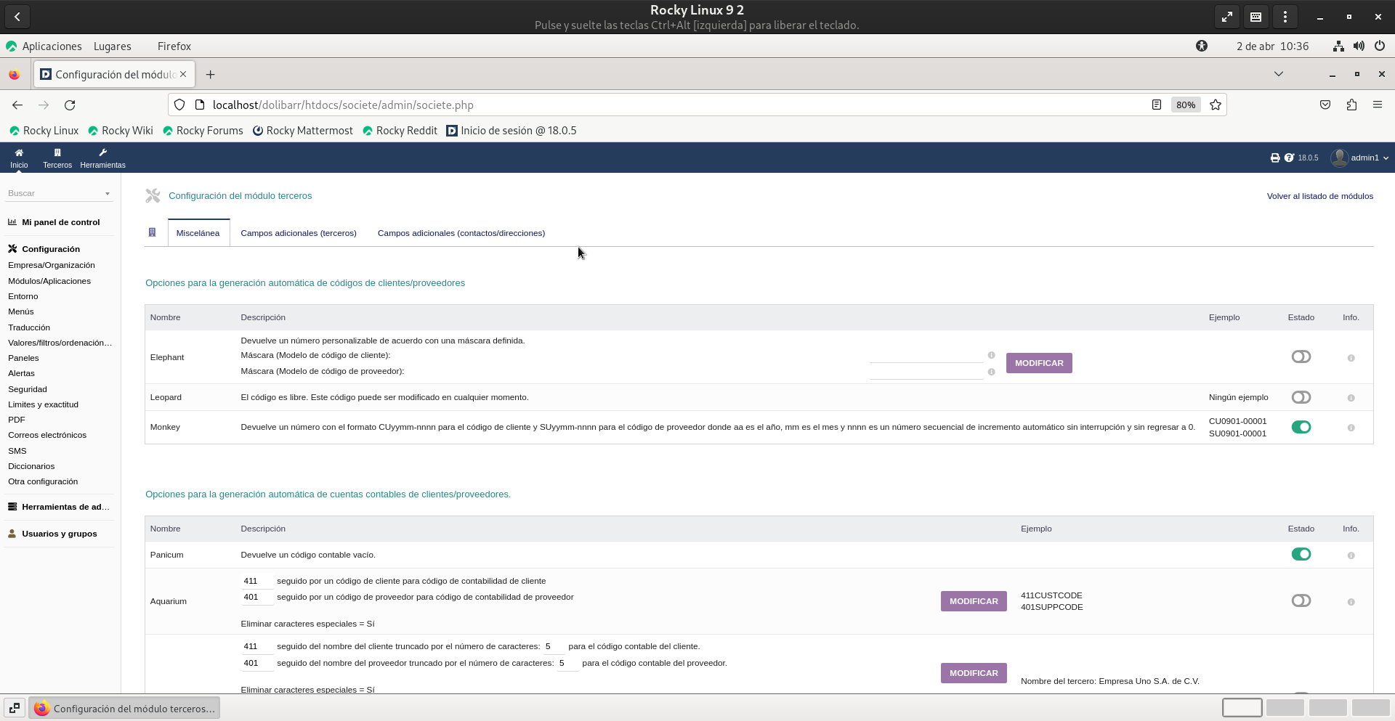1395x721 pixels.
Task: Enable the Elephant code generator toggle
Action: point(1301,357)
